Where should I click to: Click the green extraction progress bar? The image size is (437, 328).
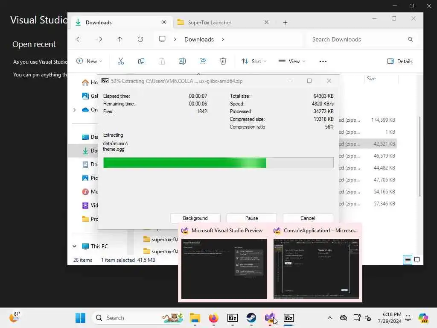218,163
